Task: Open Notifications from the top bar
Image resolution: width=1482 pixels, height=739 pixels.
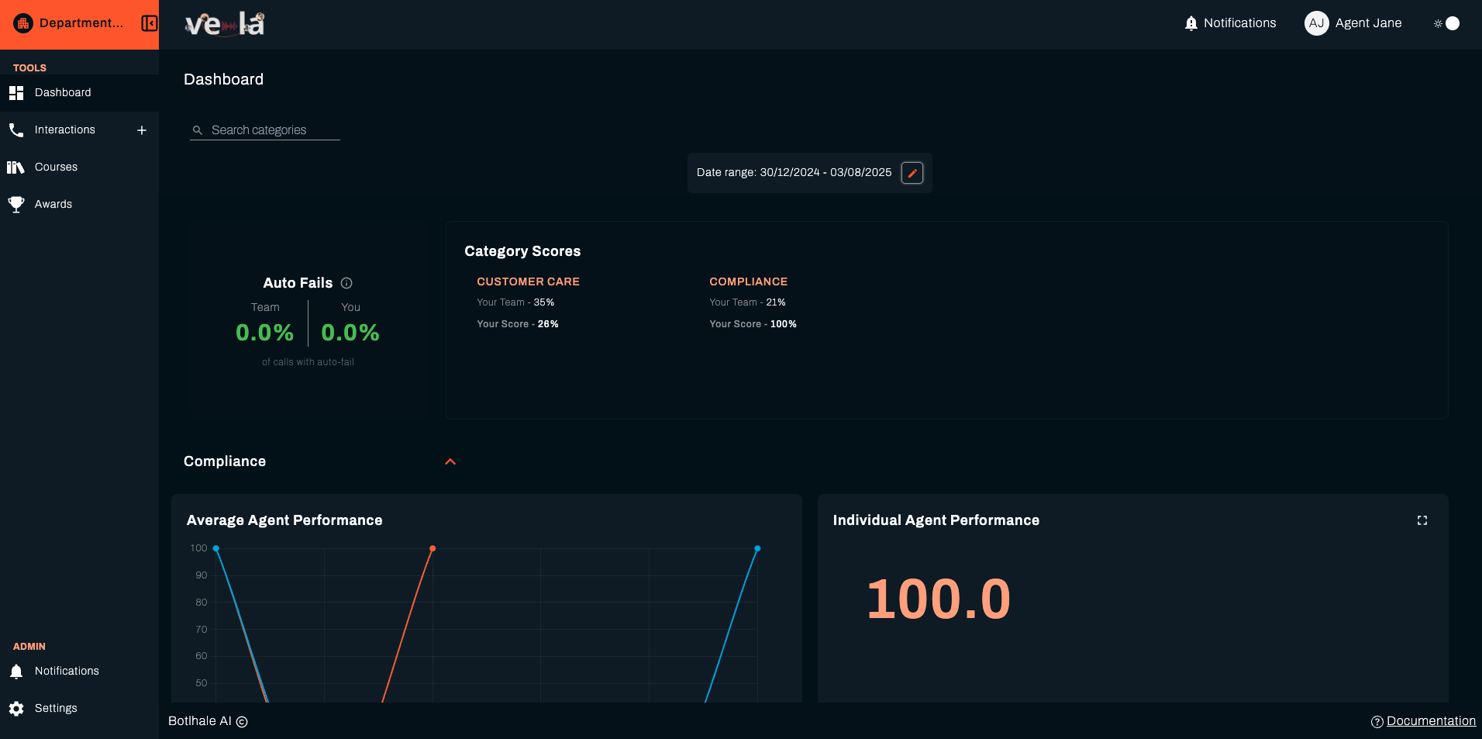Action: pyautogui.click(x=1230, y=23)
